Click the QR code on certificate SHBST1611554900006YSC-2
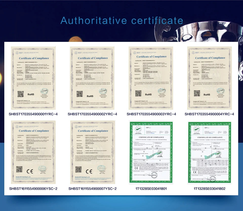243x211 pixels. pyautogui.click(x=19, y=169)
